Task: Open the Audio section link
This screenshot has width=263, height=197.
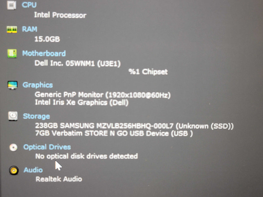Action: 33,170
